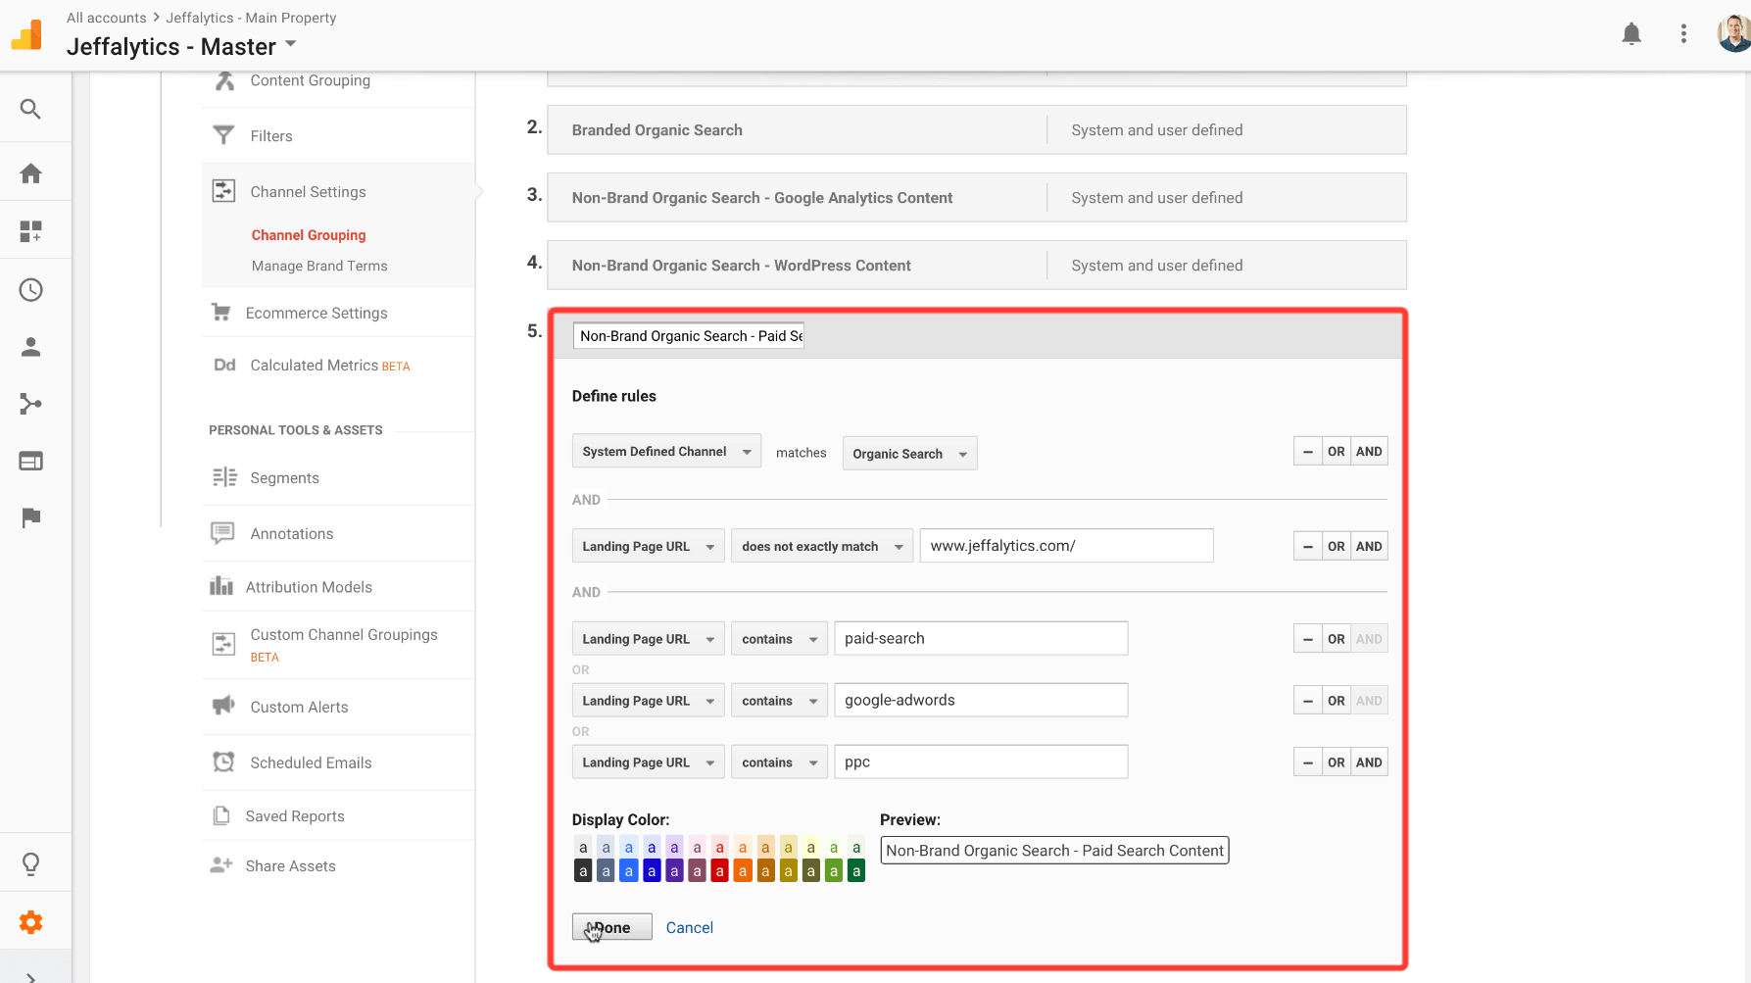1751x983 pixels.
Task: Click Scheduled Emails clock icon
Action: [x=223, y=762]
